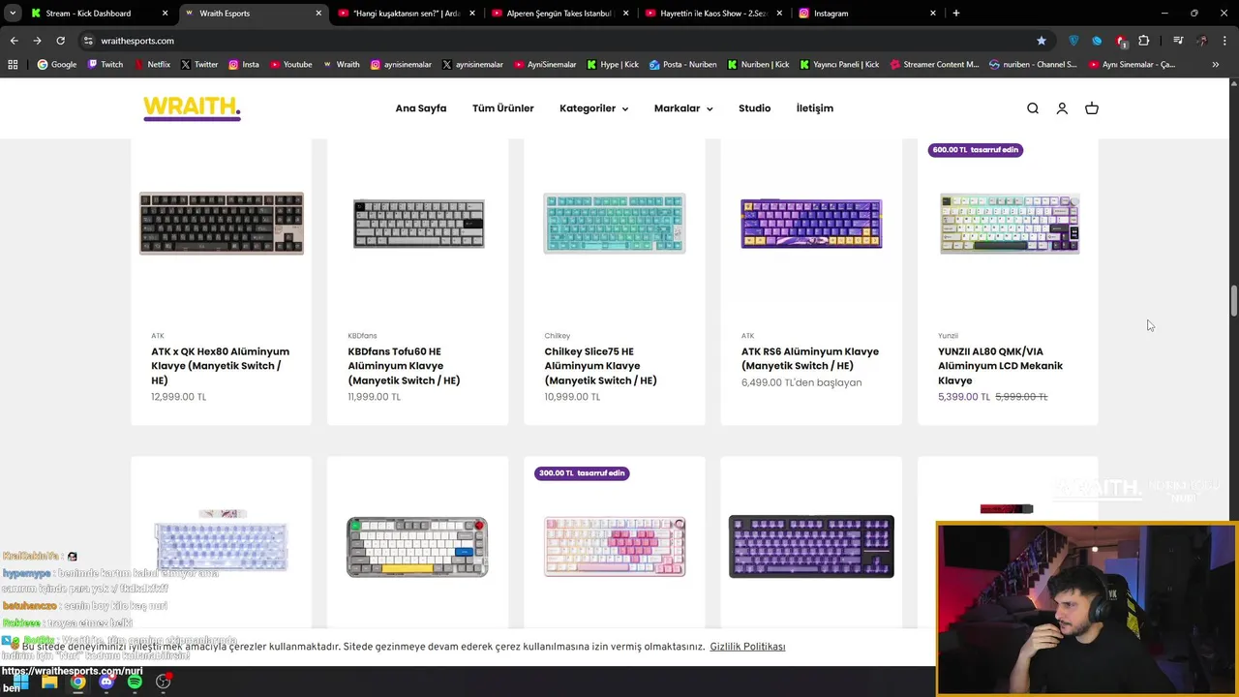Screen dimensions: 1239x697
Task: Click the dark purple keyboard image in second row
Action: 811,547
